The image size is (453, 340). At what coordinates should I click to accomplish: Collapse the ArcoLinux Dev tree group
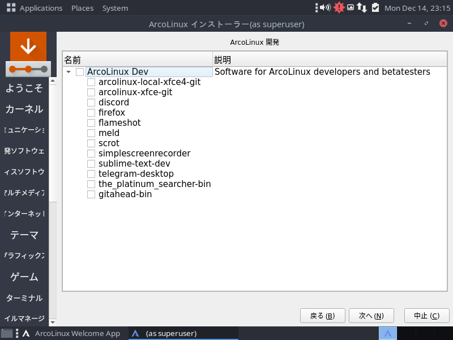[x=69, y=72]
